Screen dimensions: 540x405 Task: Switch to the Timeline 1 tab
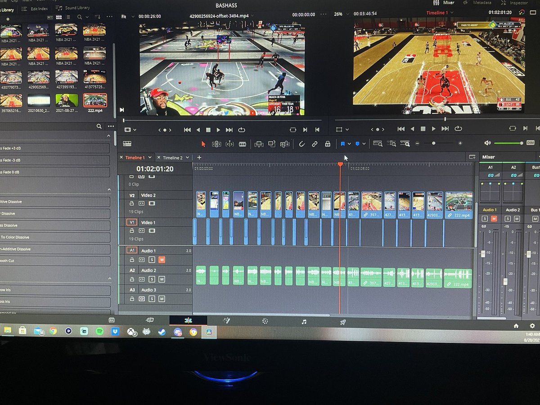(135, 157)
